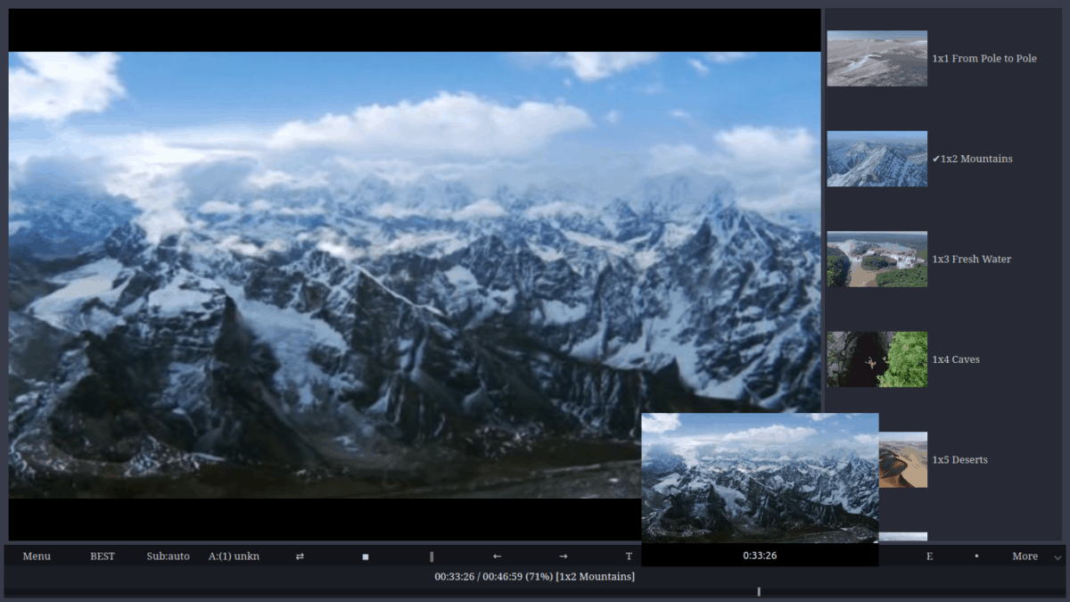This screenshot has width=1070, height=602.
Task: Toggle subtitles via Sub:auto control
Action: (168, 556)
